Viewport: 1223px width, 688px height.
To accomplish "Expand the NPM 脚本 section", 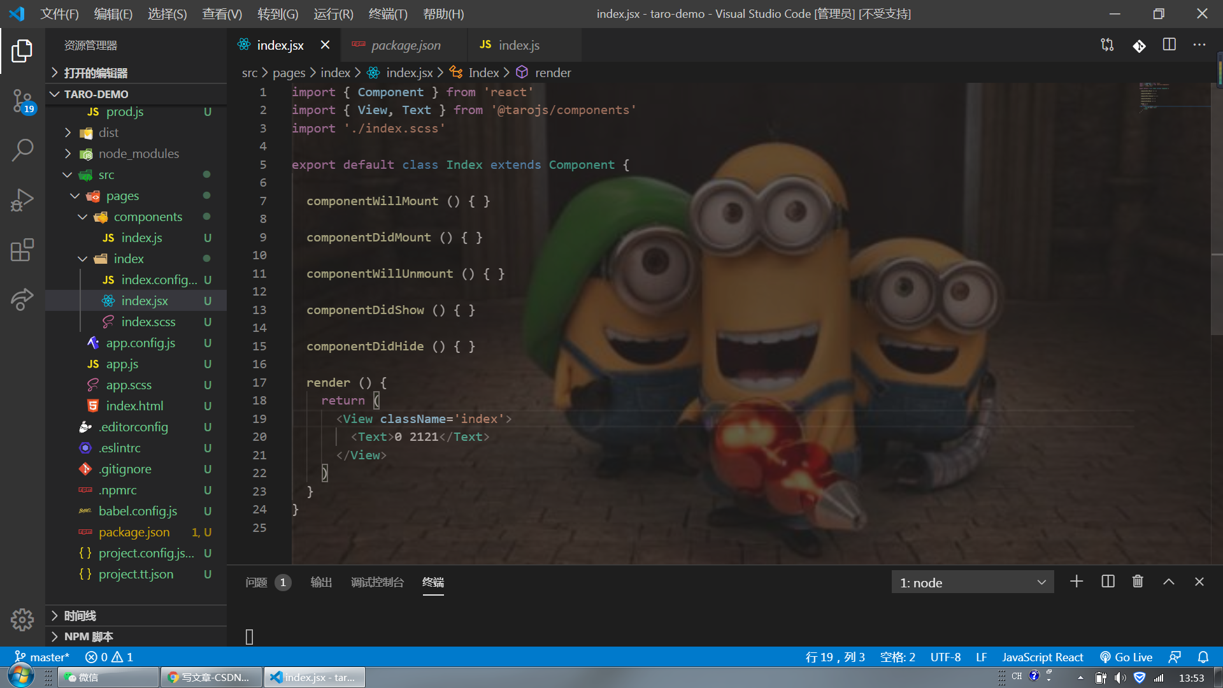I will click(89, 636).
